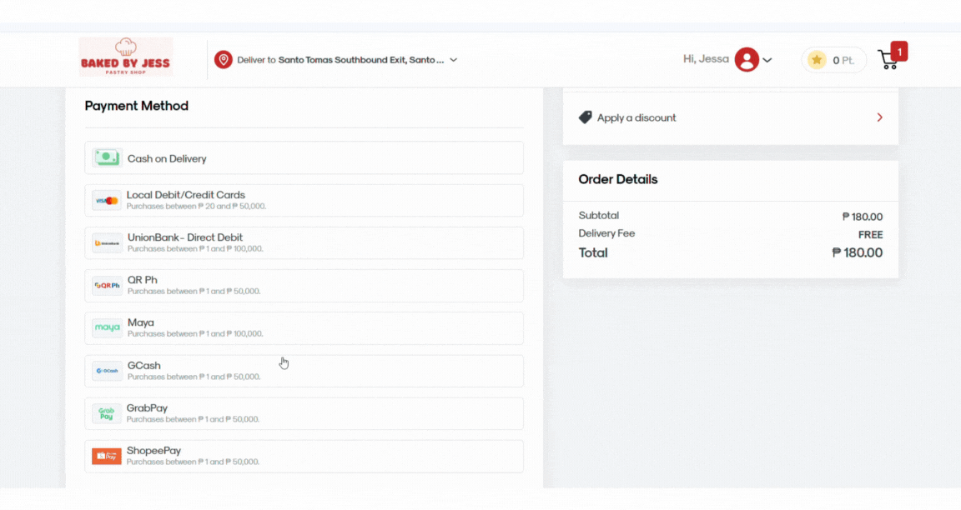Click the Subtotal label

599,216
